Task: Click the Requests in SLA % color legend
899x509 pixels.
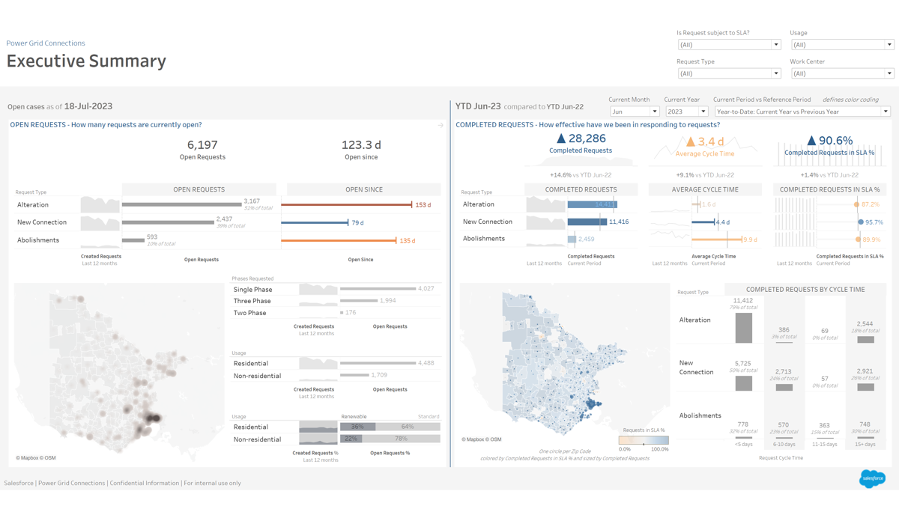Action: click(x=644, y=441)
